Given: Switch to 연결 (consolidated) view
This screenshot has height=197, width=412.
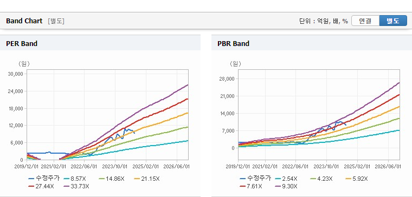Looking at the screenshot, I should (365, 21).
